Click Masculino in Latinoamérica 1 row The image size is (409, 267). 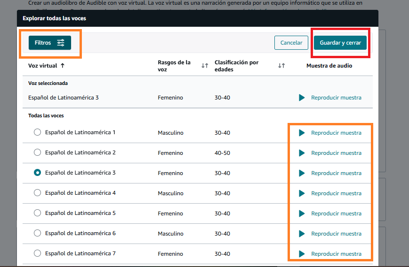click(170, 133)
